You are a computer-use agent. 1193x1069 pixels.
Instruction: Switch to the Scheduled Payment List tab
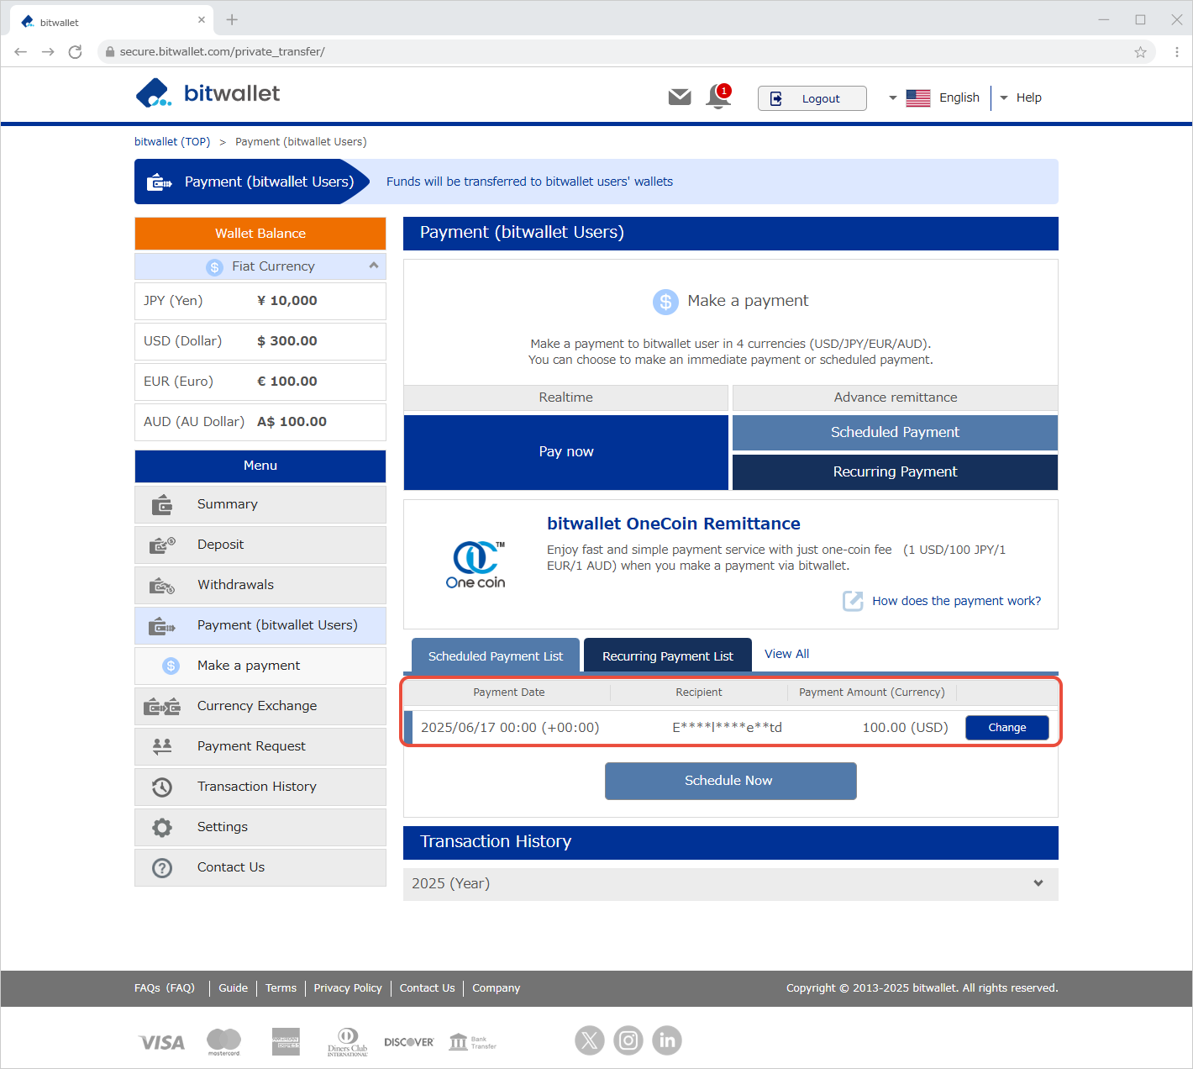coord(496,656)
